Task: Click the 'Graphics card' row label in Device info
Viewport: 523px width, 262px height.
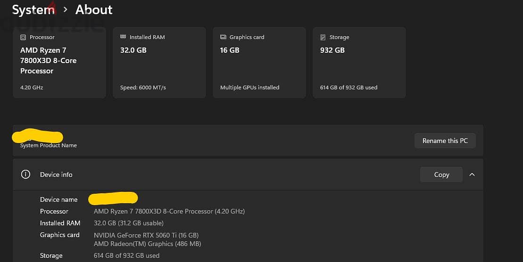Action: pyautogui.click(x=60, y=235)
